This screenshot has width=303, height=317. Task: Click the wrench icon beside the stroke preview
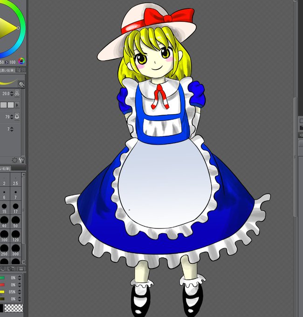21,84
